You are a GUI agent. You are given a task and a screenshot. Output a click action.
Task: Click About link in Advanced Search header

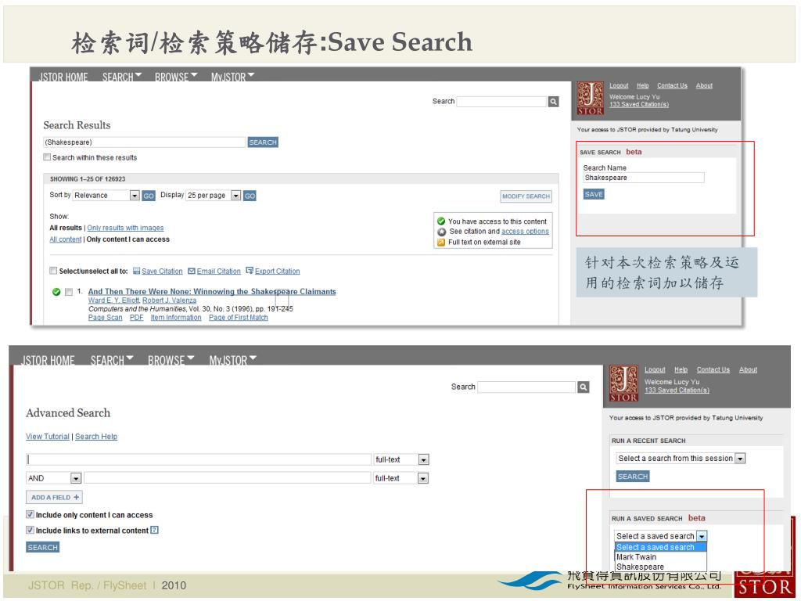tap(748, 369)
